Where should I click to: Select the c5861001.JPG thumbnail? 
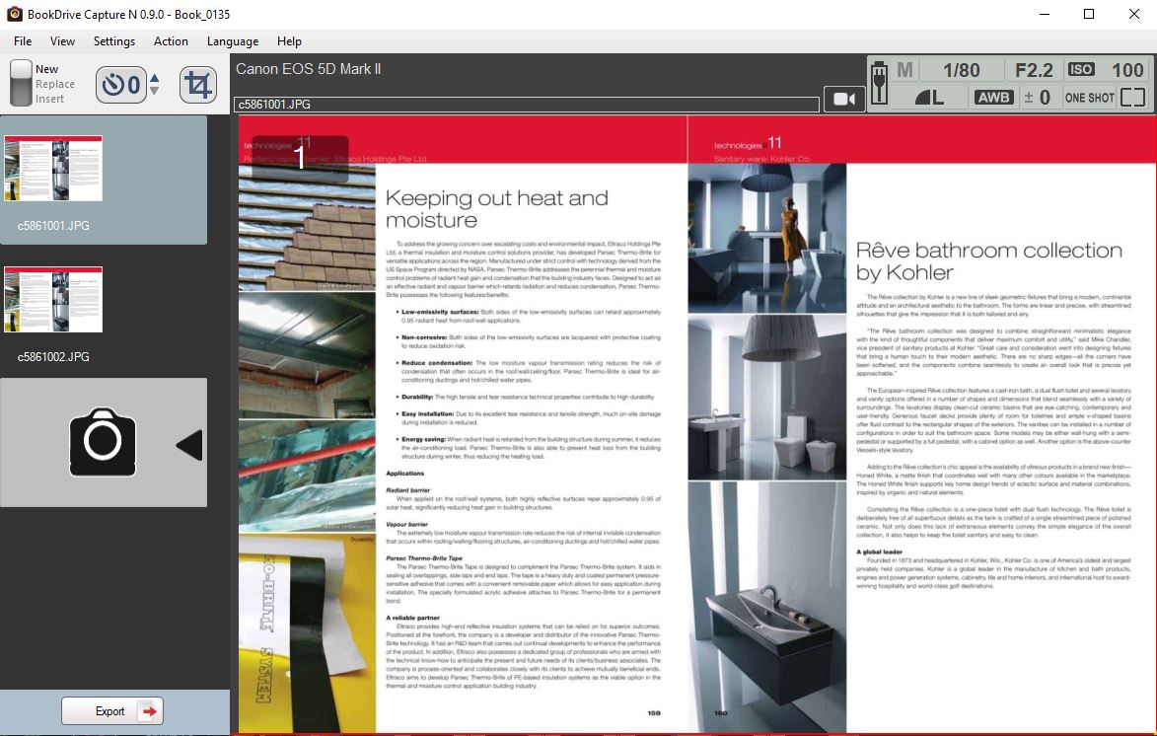tap(53, 169)
